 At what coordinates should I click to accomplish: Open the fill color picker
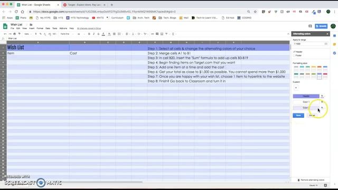point(109,34)
